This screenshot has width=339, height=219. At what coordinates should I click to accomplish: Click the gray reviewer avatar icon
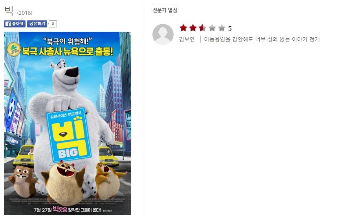point(163,34)
